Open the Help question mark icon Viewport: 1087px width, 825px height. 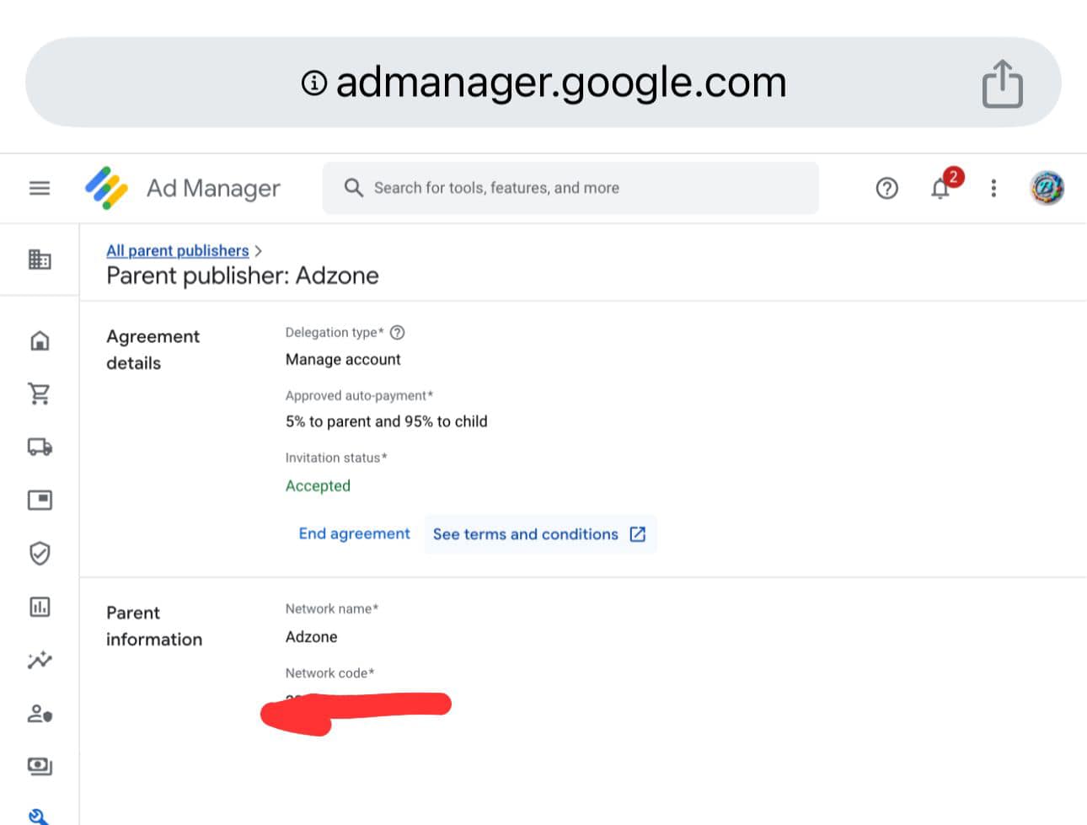(886, 188)
